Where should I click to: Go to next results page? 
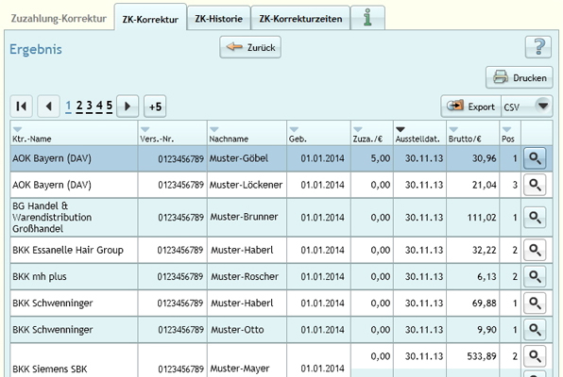(128, 107)
